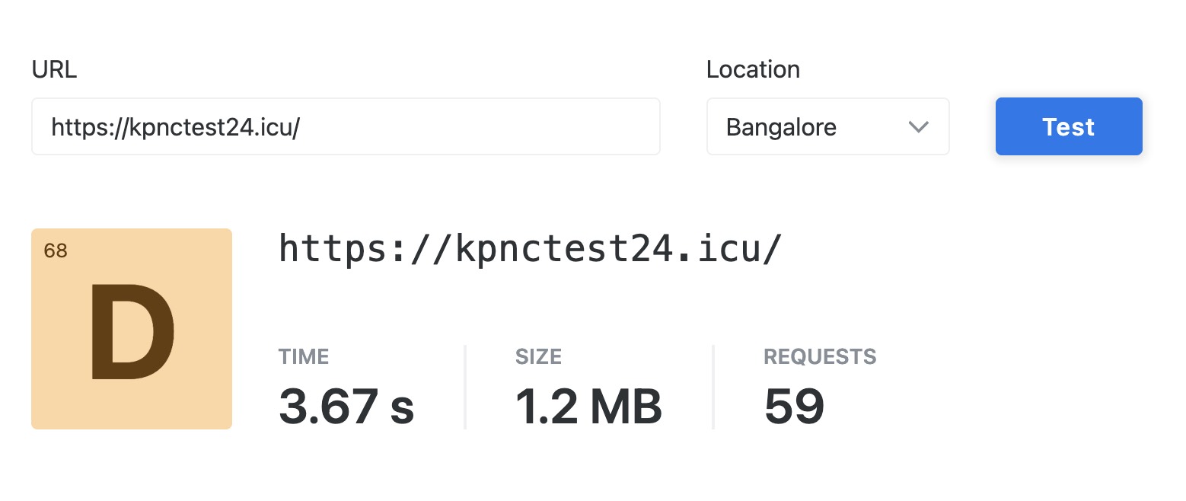Click the score number 68

coord(56,250)
